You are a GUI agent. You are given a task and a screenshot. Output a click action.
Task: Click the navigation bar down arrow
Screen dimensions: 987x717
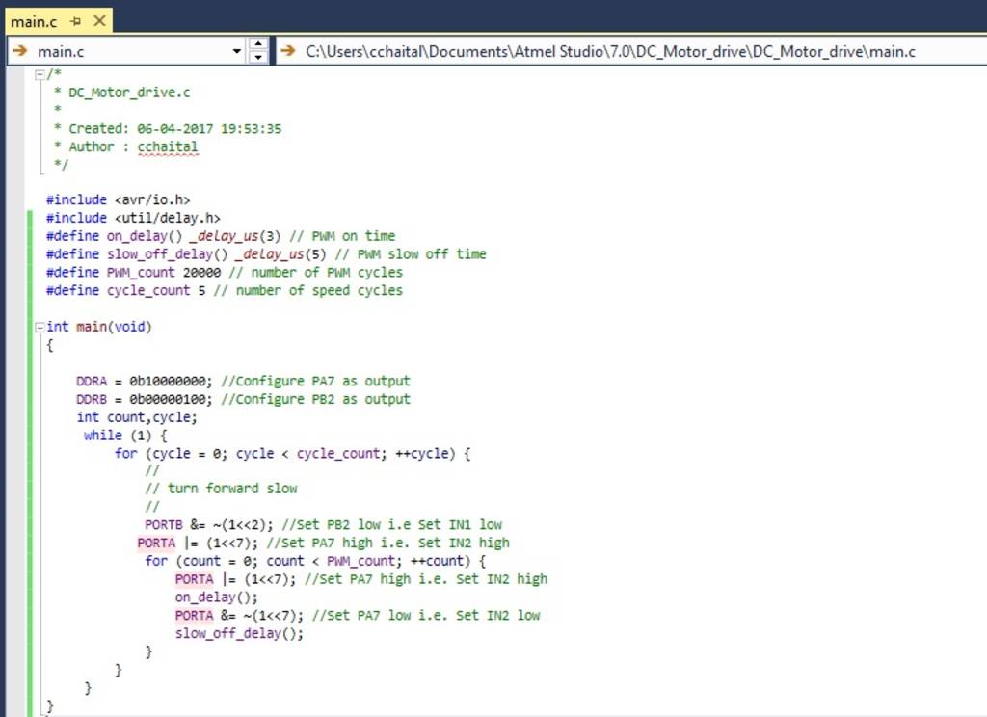[x=258, y=57]
